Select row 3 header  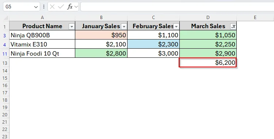coord(5,35)
